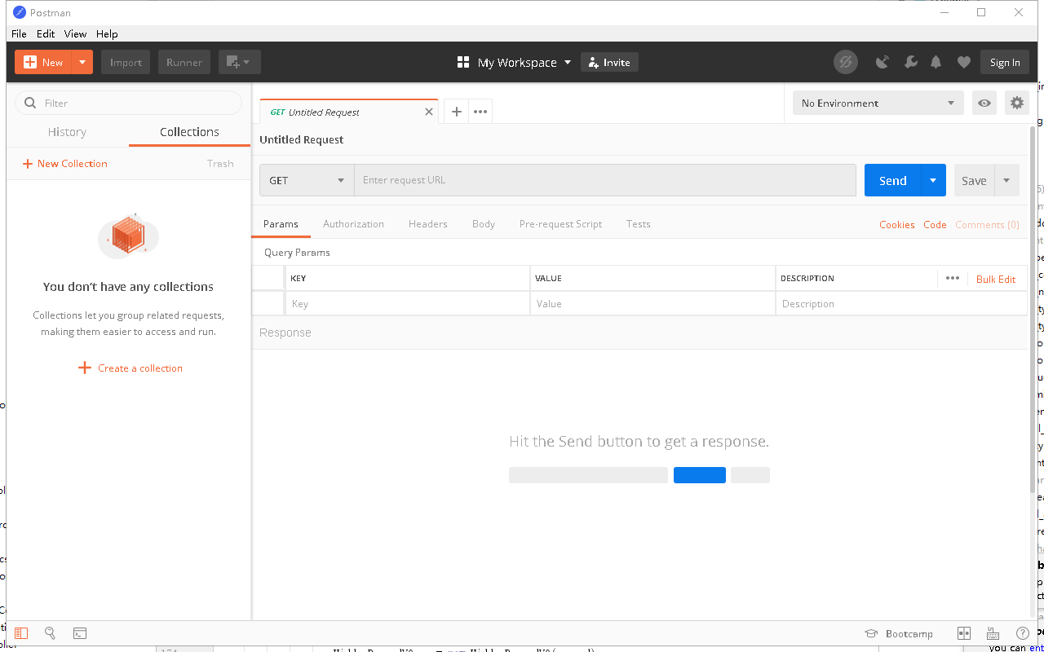This screenshot has height=652, width=1044.
Task: Open Find and Replace from the status bar
Action: [50, 633]
